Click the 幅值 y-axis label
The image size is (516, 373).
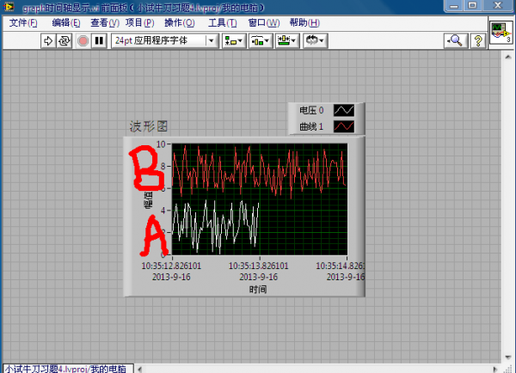(x=148, y=200)
